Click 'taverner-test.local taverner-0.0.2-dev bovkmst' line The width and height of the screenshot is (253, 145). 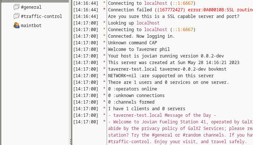point(167,69)
